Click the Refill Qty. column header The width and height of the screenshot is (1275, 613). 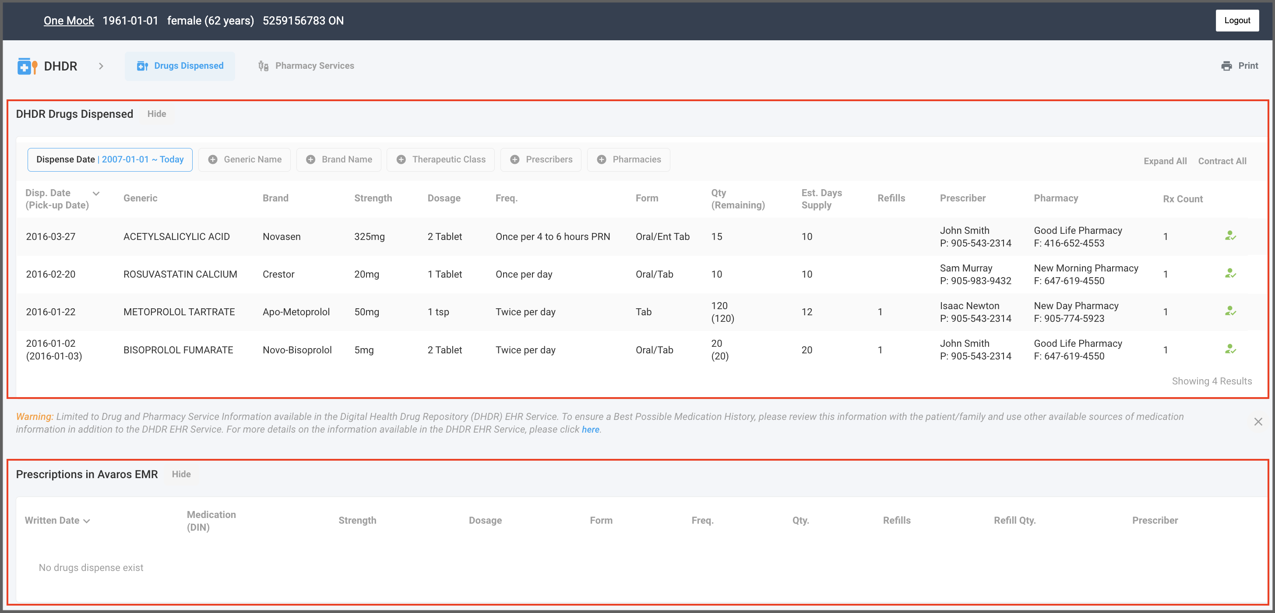(x=1014, y=521)
